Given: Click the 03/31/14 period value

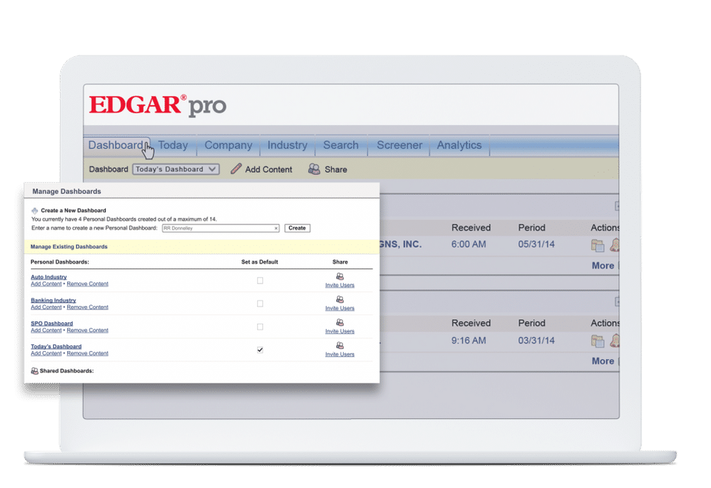Looking at the screenshot, I should [x=536, y=341].
